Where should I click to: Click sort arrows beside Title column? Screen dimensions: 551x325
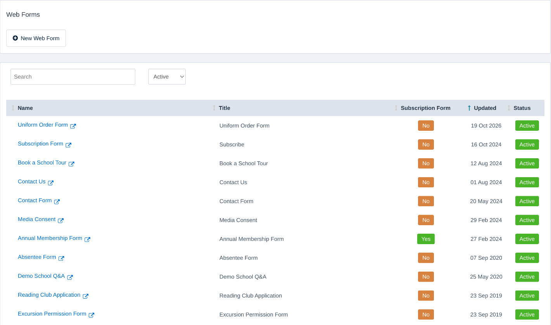tap(214, 108)
